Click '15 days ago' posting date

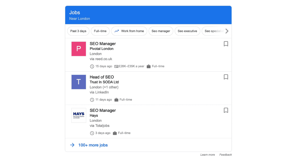point(104,66)
